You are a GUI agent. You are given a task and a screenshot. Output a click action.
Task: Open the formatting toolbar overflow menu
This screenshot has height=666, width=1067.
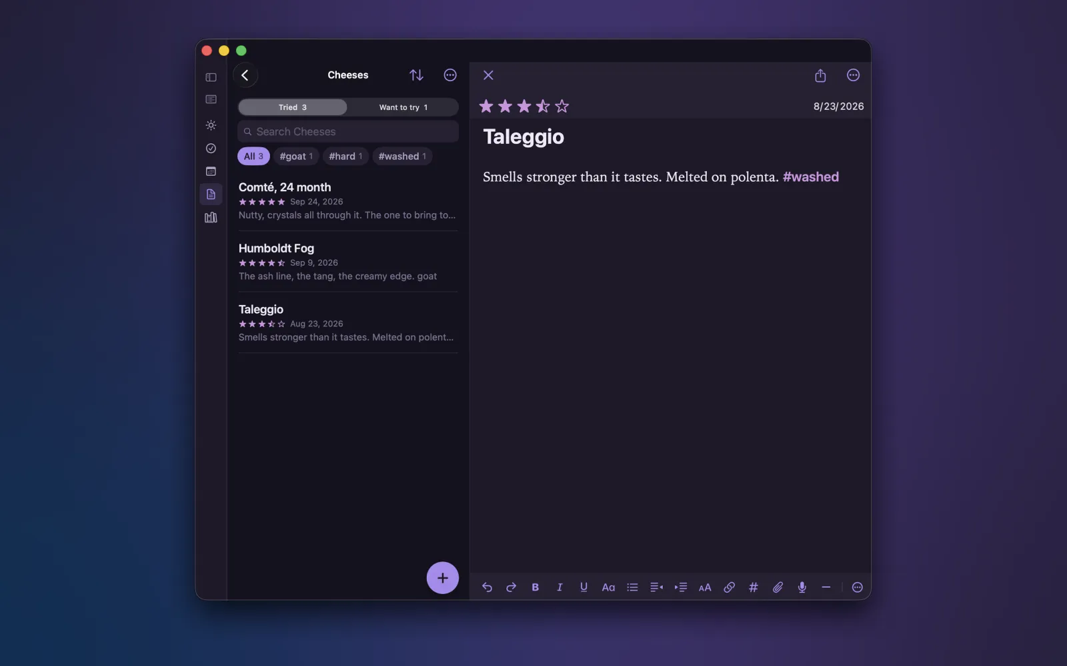click(858, 587)
